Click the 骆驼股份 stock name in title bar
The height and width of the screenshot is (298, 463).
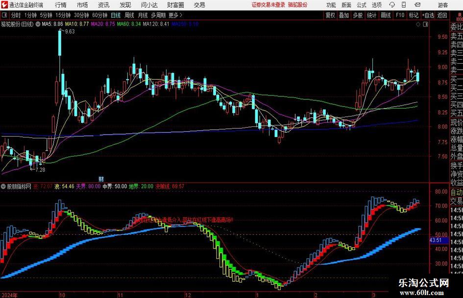(298, 5)
